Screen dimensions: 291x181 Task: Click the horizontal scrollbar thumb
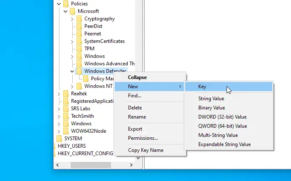[91, 165]
